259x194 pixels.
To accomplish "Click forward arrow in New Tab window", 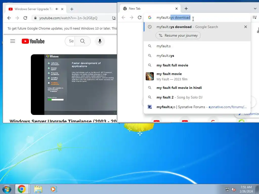I will 132,17.
